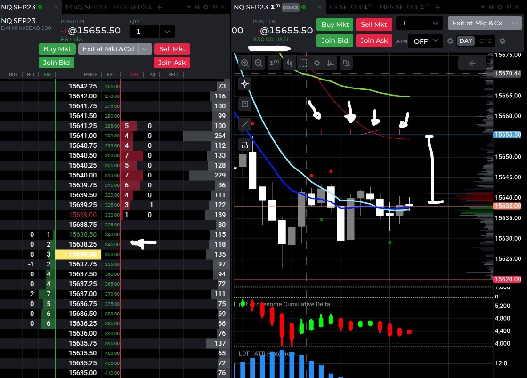The height and width of the screenshot is (378, 527).
Task: Click the DOM quantity input field
Action: coord(145,32)
